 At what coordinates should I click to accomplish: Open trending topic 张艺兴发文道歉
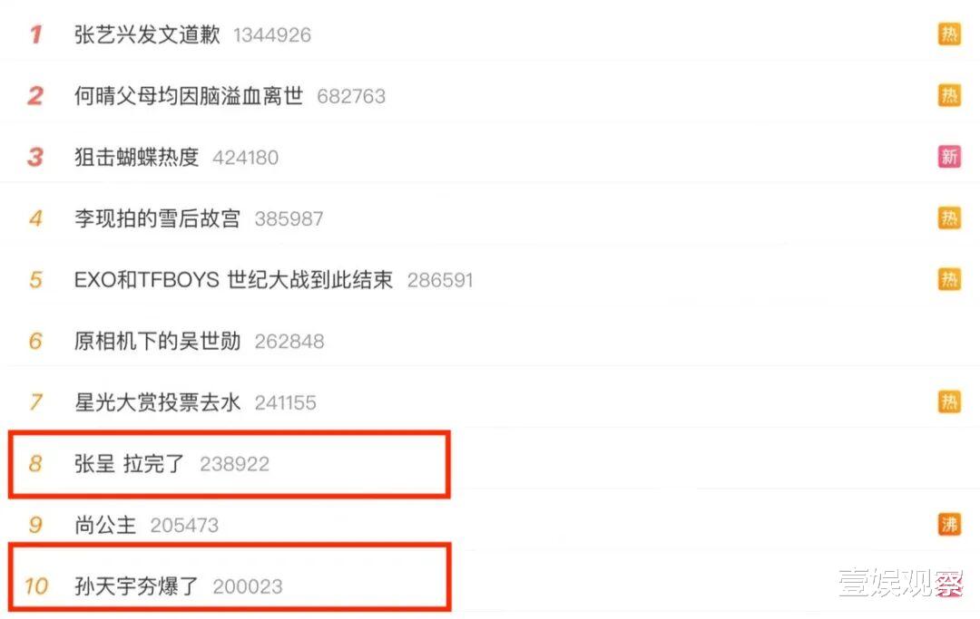147,34
